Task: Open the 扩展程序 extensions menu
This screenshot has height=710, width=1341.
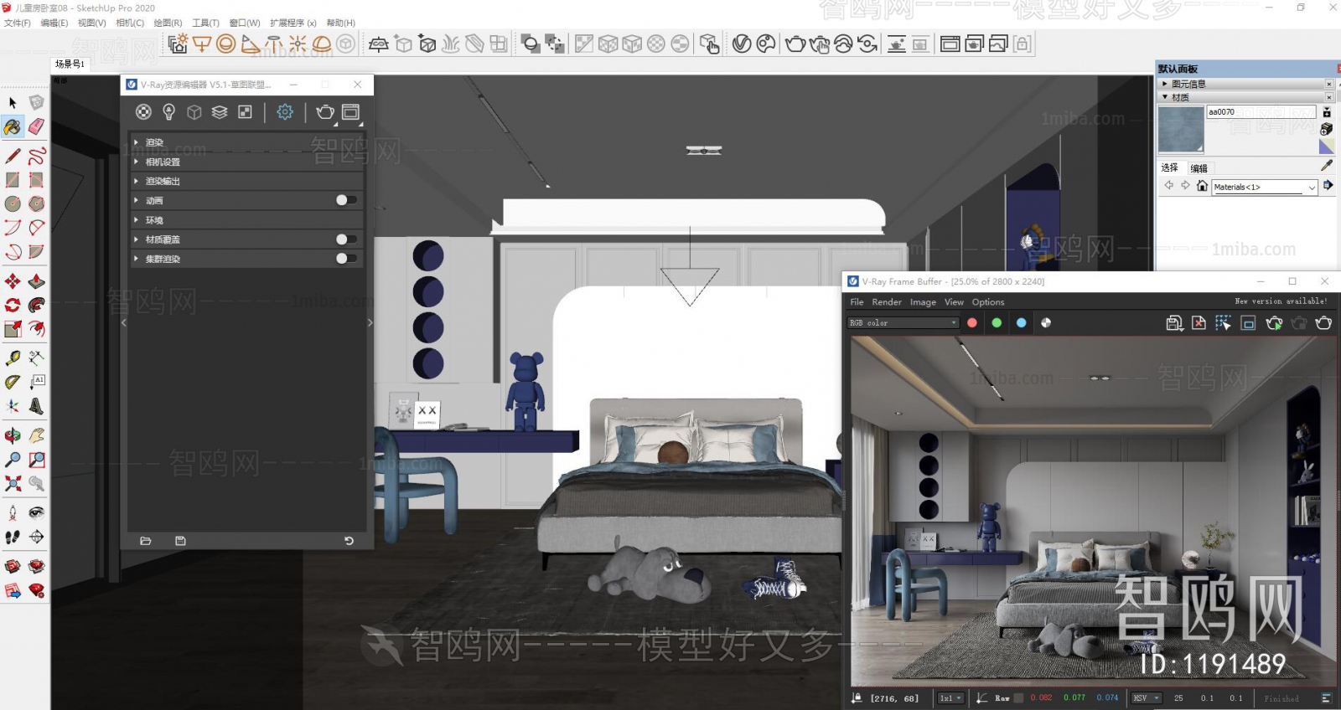Action: 293,23
